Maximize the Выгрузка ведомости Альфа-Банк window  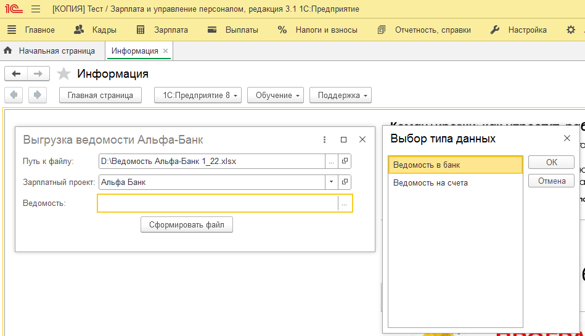point(343,139)
